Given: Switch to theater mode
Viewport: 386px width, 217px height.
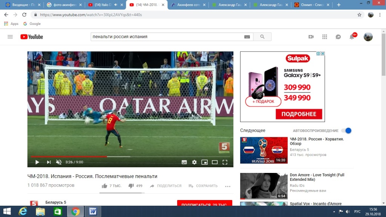Looking at the screenshot, I should (x=214, y=162).
